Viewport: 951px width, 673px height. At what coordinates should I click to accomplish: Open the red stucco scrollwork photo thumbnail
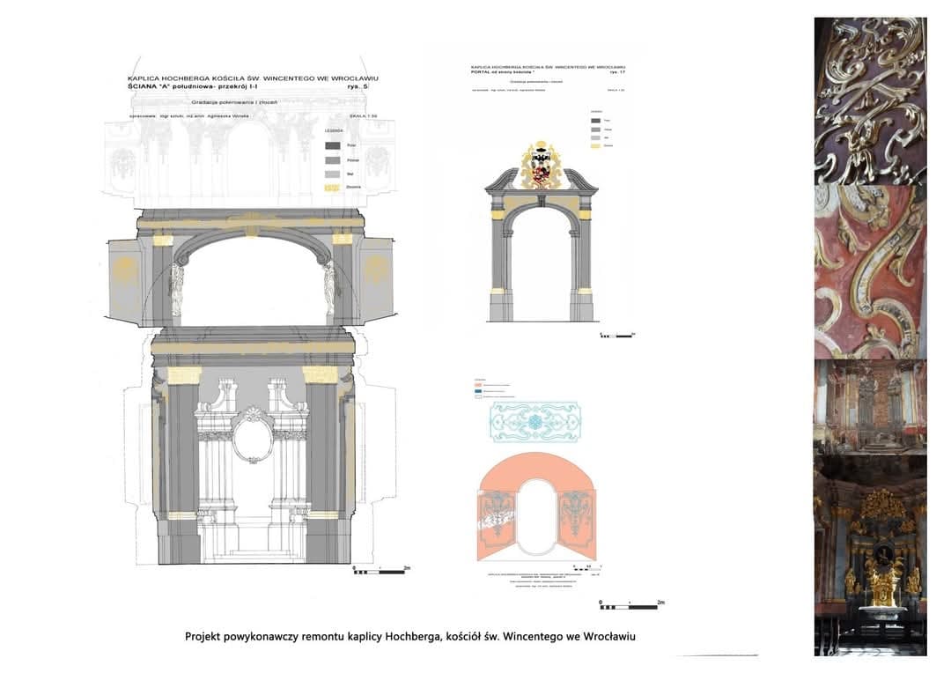point(870,272)
